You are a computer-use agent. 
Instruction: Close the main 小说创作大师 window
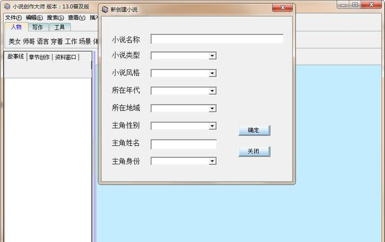pyautogui.click(x=372, y=5)
